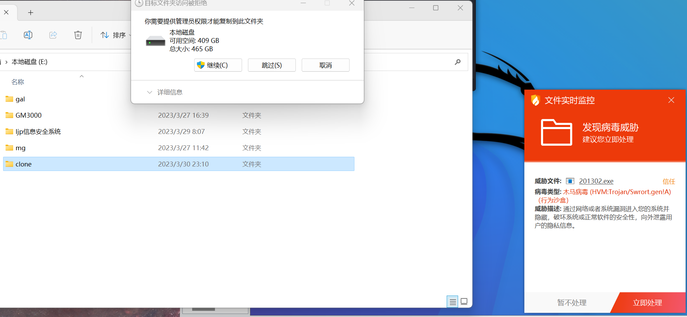Click the share icon in Explorer toolbar

(53, 35)
